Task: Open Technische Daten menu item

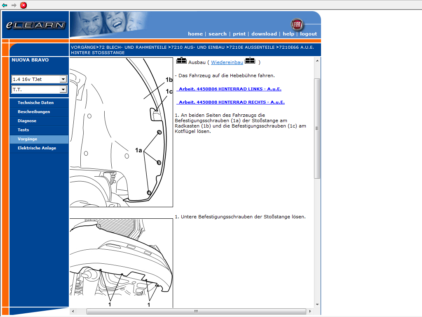Action: tap(35, 103)
